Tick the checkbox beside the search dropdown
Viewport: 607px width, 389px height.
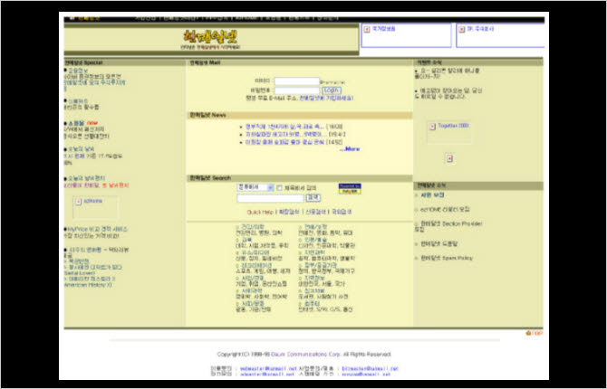pos(279,187)
